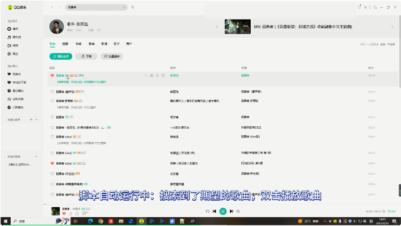The image size is (401, 226).
Task: Click the green 播放全部 play all button
Action: click(x=60, y=57)
